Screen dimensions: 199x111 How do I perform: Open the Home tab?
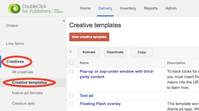point(85,8)
